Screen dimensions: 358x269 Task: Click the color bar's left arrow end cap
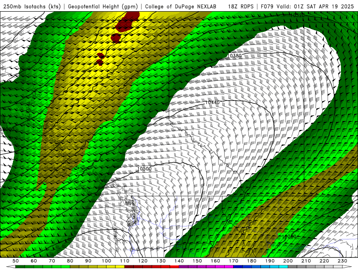tap(11, 266)
